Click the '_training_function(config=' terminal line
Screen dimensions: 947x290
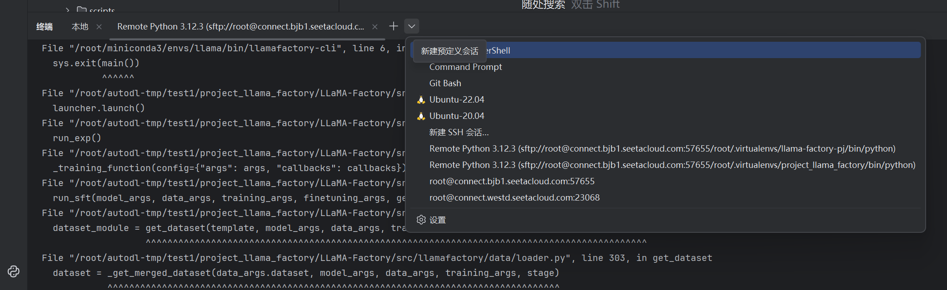pyautogui.click(x=229, y=168)
